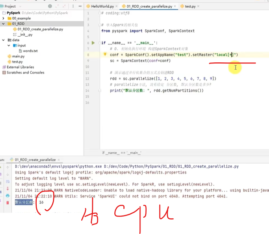The height and width of the screenshot is (234, 269).
Task: Select main.py in the project tree
Action: click(19, 56)
